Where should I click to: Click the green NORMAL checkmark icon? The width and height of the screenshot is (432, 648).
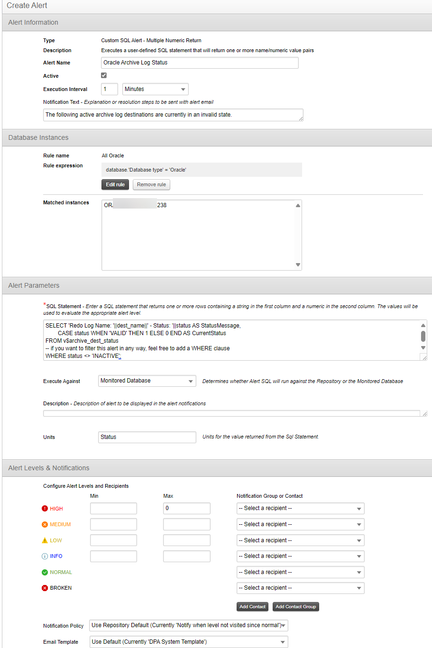click(45, 572)
